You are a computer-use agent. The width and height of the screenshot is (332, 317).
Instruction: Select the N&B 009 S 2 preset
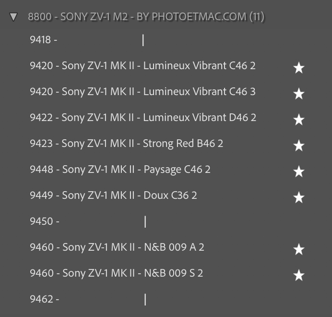tap(117, 273)
